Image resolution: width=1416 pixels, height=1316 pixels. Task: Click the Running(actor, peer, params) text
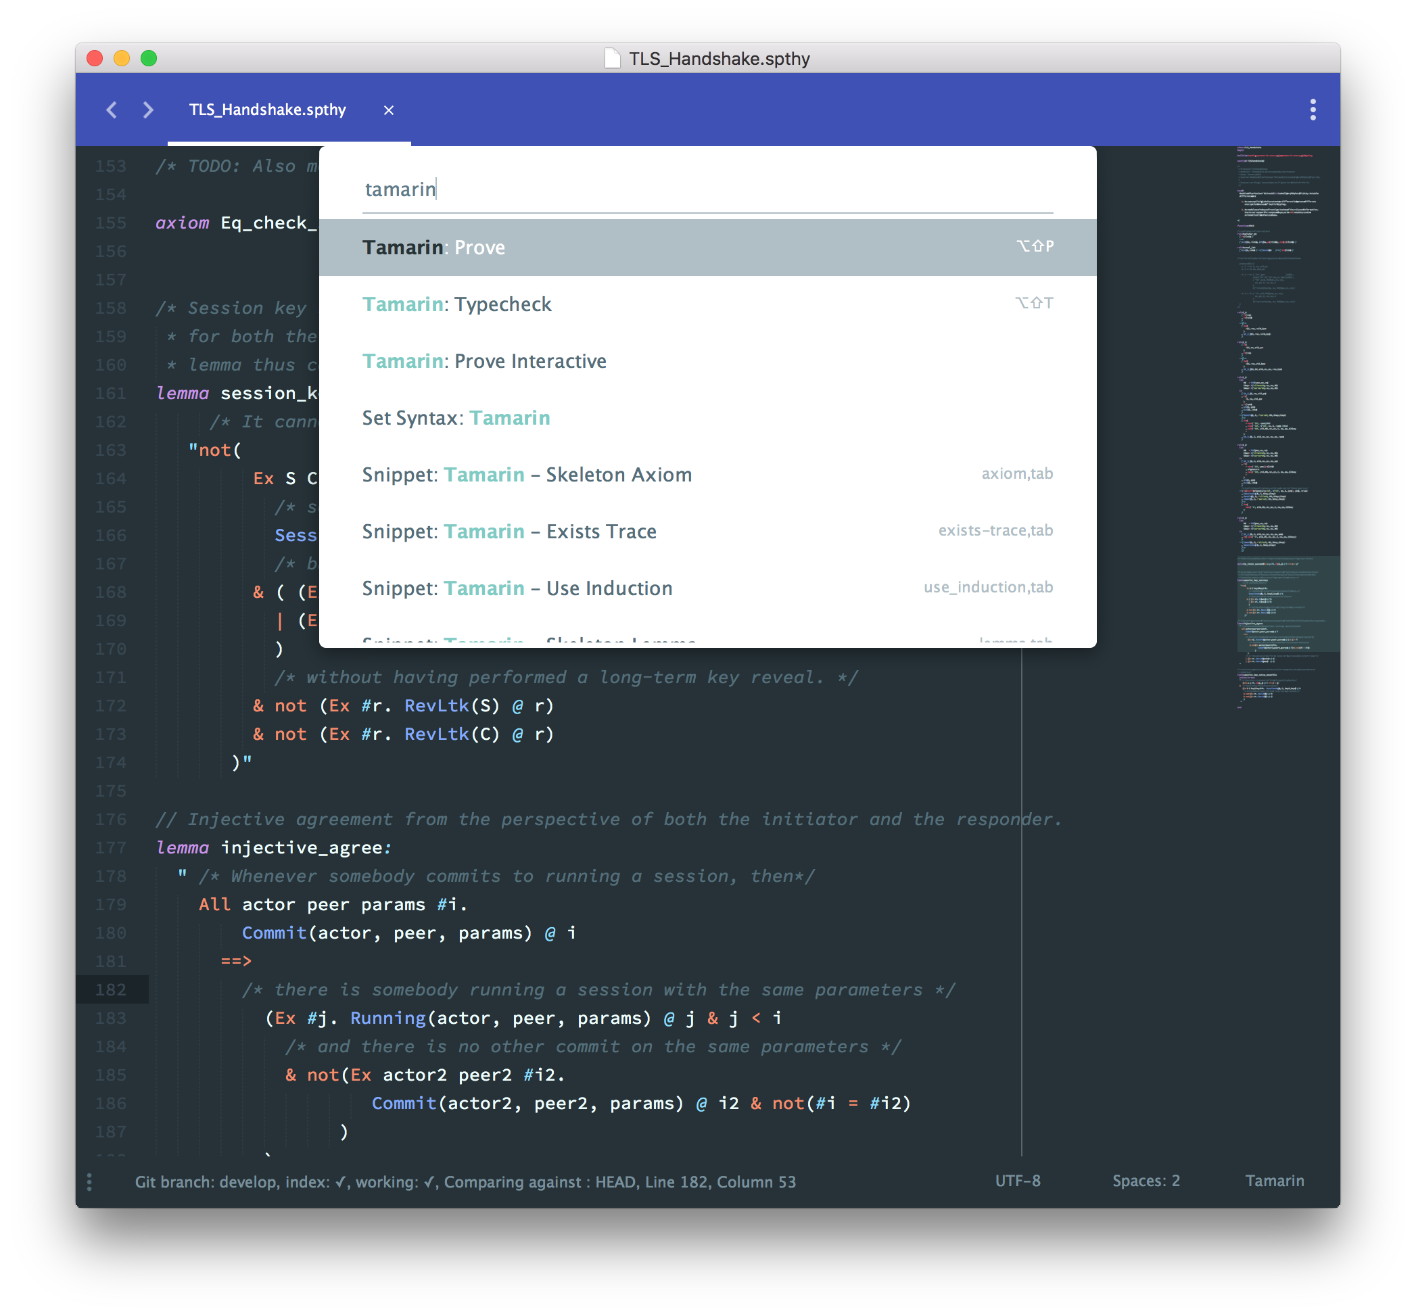(x=500, y=1018)
